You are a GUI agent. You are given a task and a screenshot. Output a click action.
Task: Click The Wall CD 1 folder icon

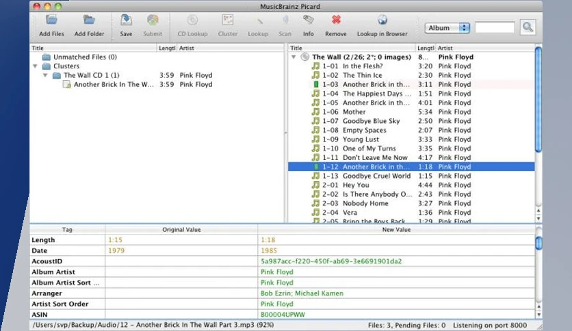pos(57,75)
